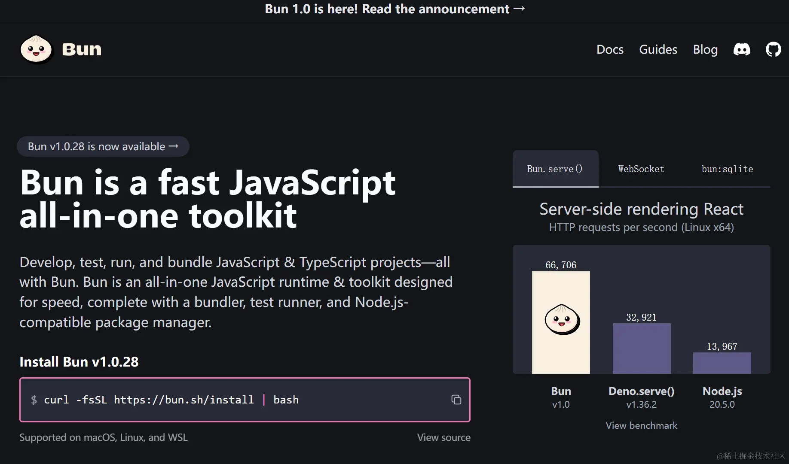Click the Deno.serve() purple chart bar

642,348
